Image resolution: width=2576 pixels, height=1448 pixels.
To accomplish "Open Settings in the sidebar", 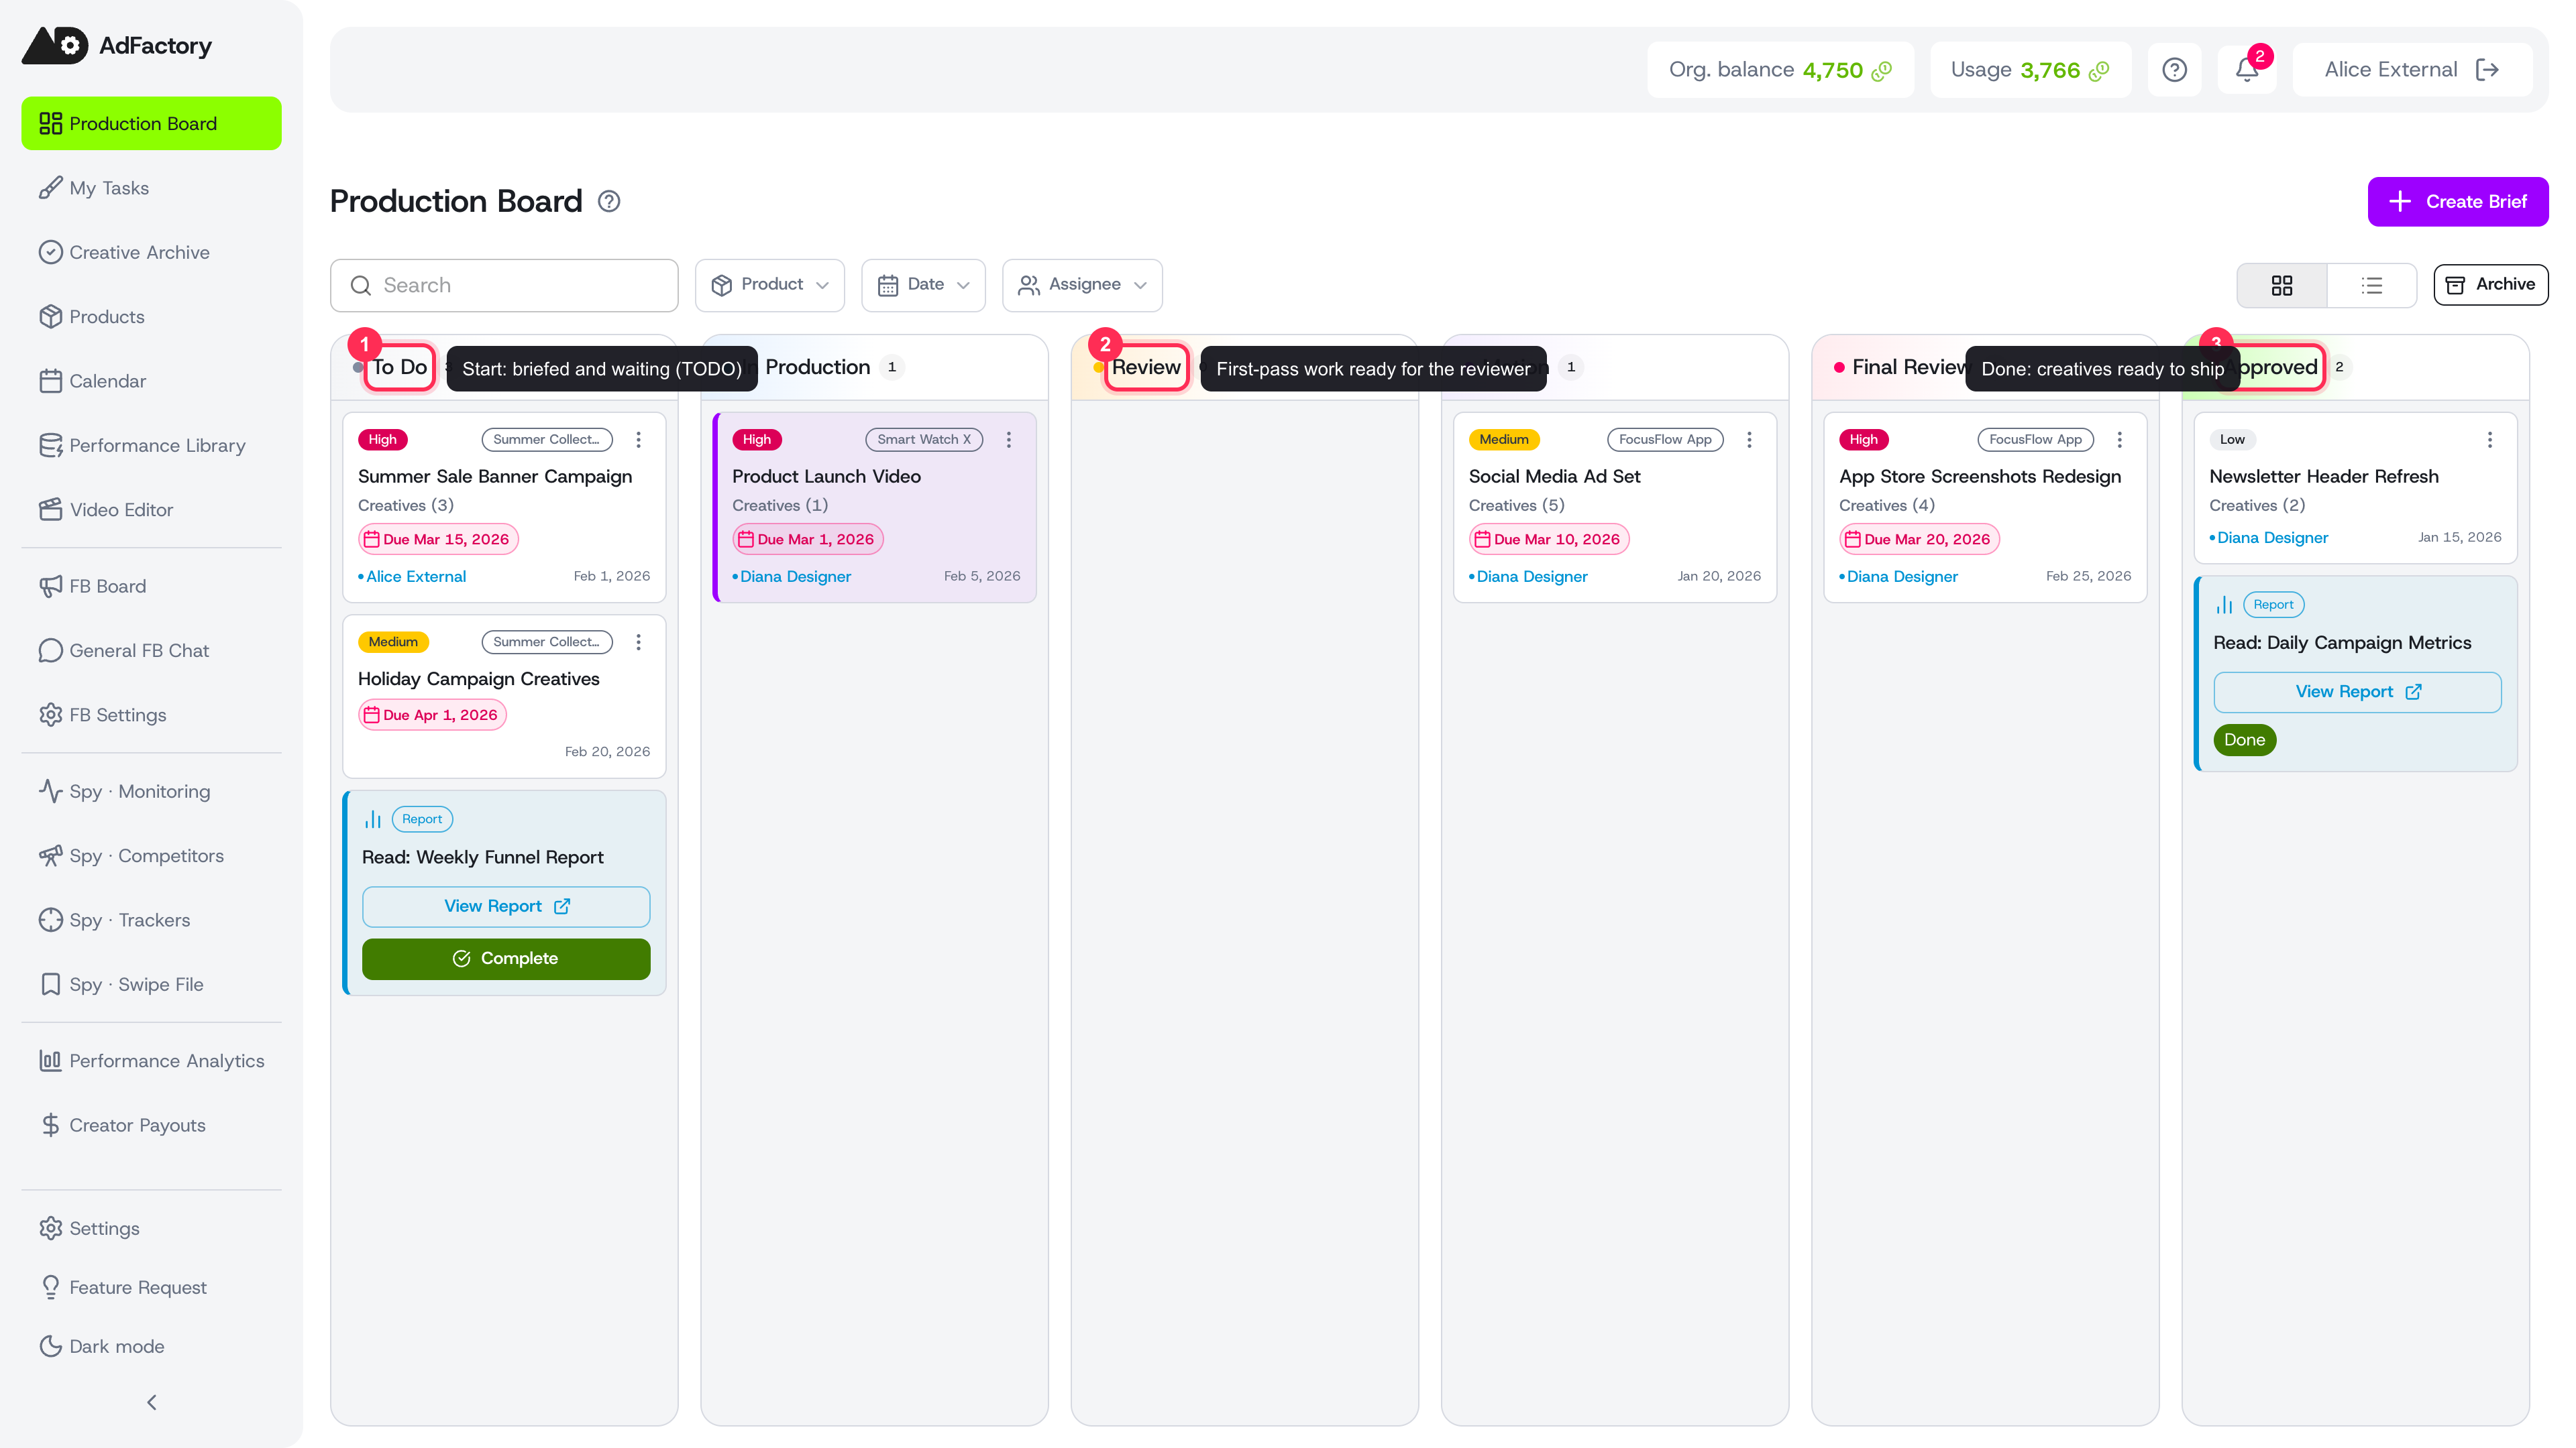I will pyautogui.click(x=151, y=1228).
